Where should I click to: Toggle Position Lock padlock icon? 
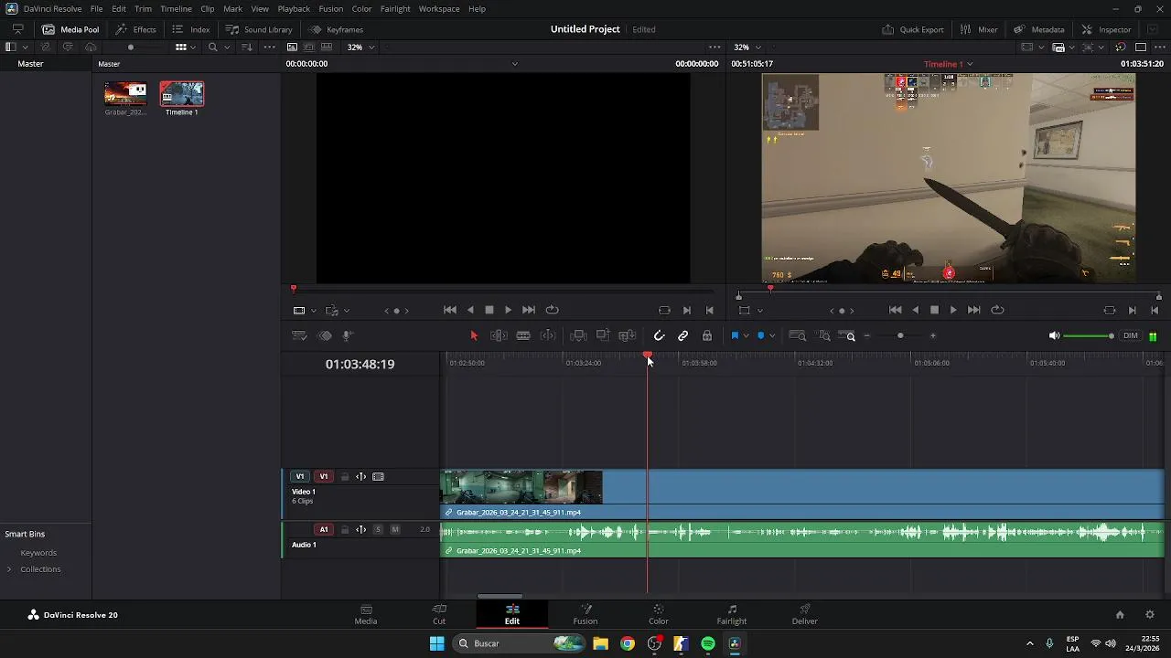[707, 335]
